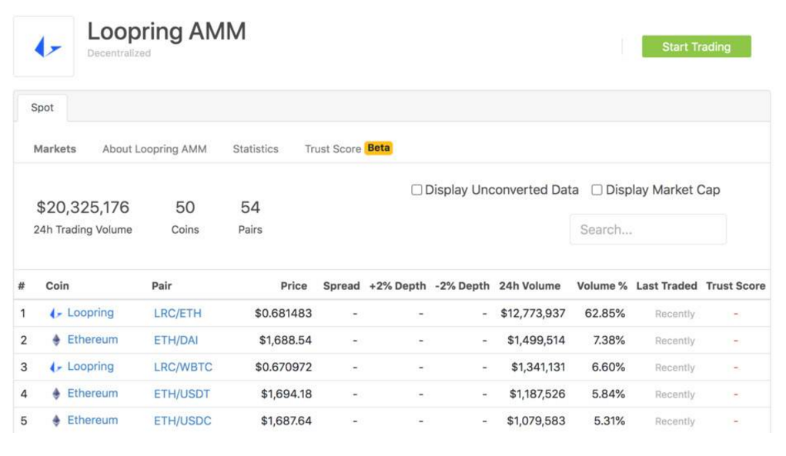The height and width of the screenshot is (456, 786).
Task: Click the price $1,687.64
Action: click(286, 421)
